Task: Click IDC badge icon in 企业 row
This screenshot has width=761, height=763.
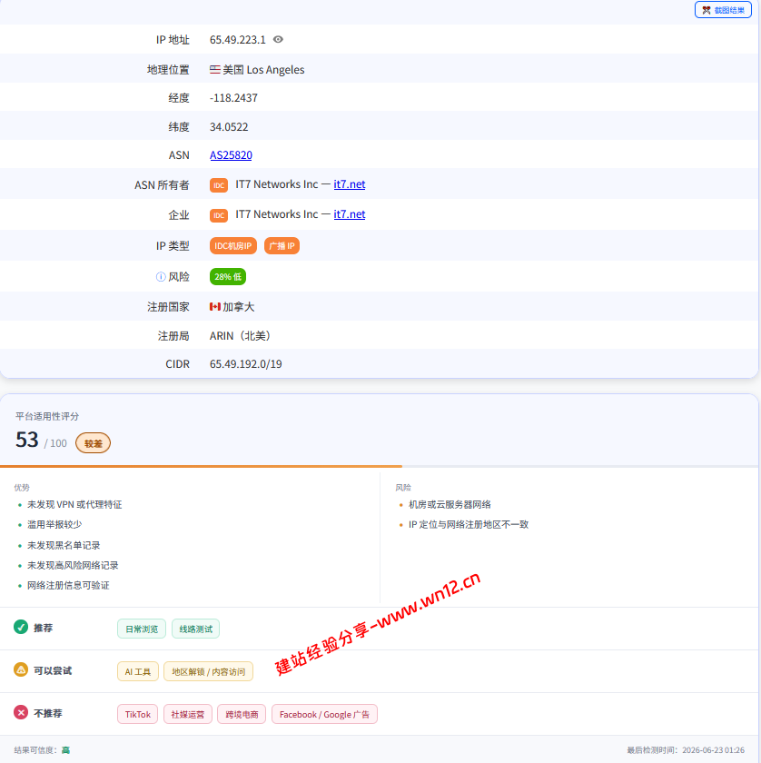Action: point(219,215)
